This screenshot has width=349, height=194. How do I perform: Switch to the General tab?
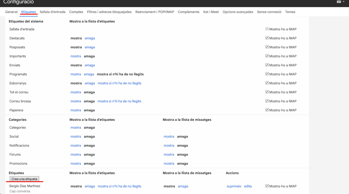point(11,12)
